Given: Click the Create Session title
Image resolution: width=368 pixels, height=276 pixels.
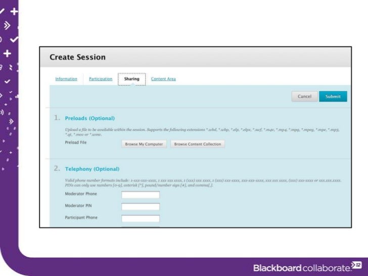Looking at the screenshot, I should pos(78,57).
